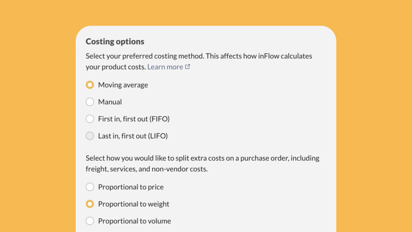Choose the Manual costing radio button
This screenshot has height=232, width=412.
(90, 102)
